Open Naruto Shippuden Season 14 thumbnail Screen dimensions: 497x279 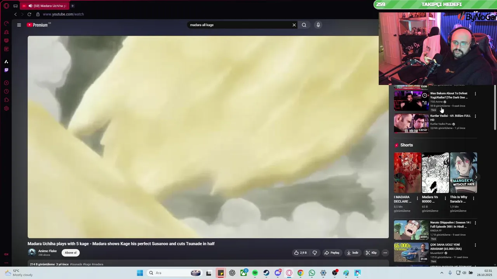pos(411,230)
